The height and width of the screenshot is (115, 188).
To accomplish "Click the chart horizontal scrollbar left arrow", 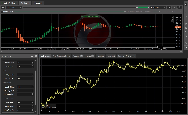I will [1, 51].
